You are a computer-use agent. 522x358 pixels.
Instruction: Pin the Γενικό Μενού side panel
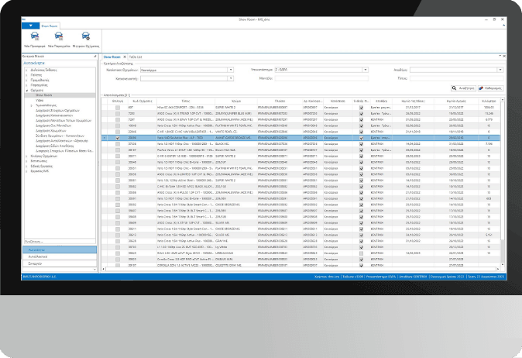point(95,57)
